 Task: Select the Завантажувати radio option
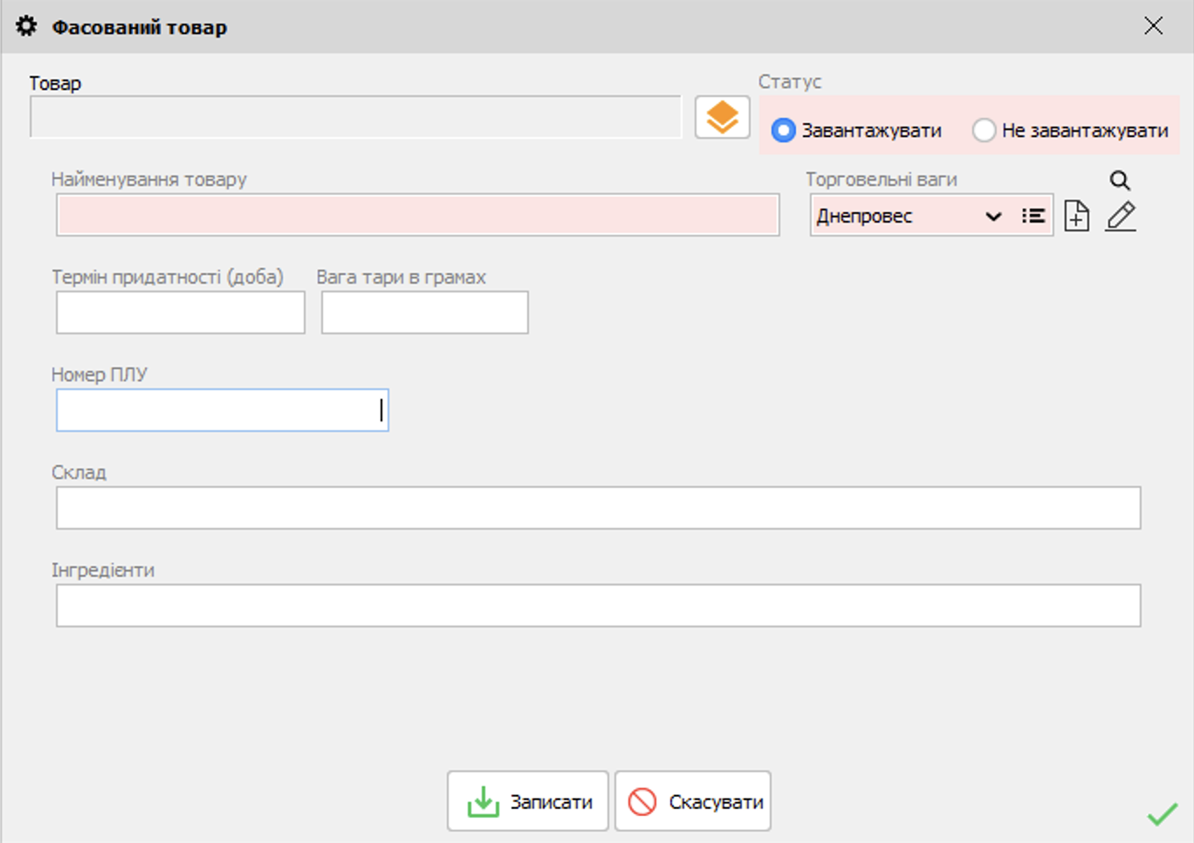coord(784,130)
